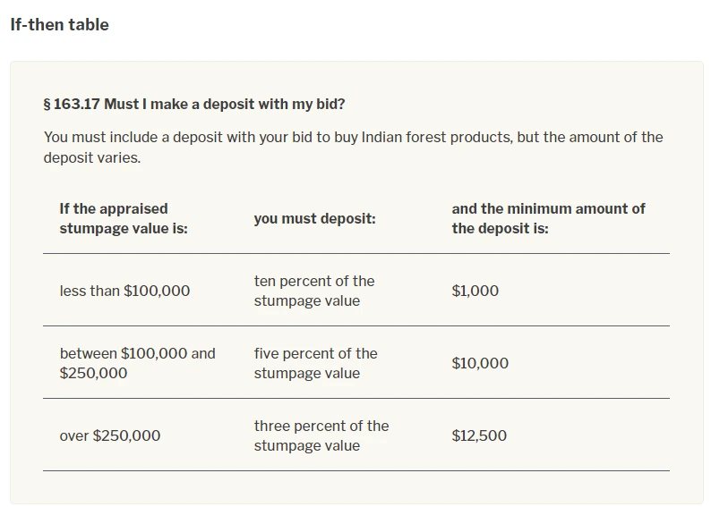Click the section symbol before 163.17

click(x=47, y=104)
